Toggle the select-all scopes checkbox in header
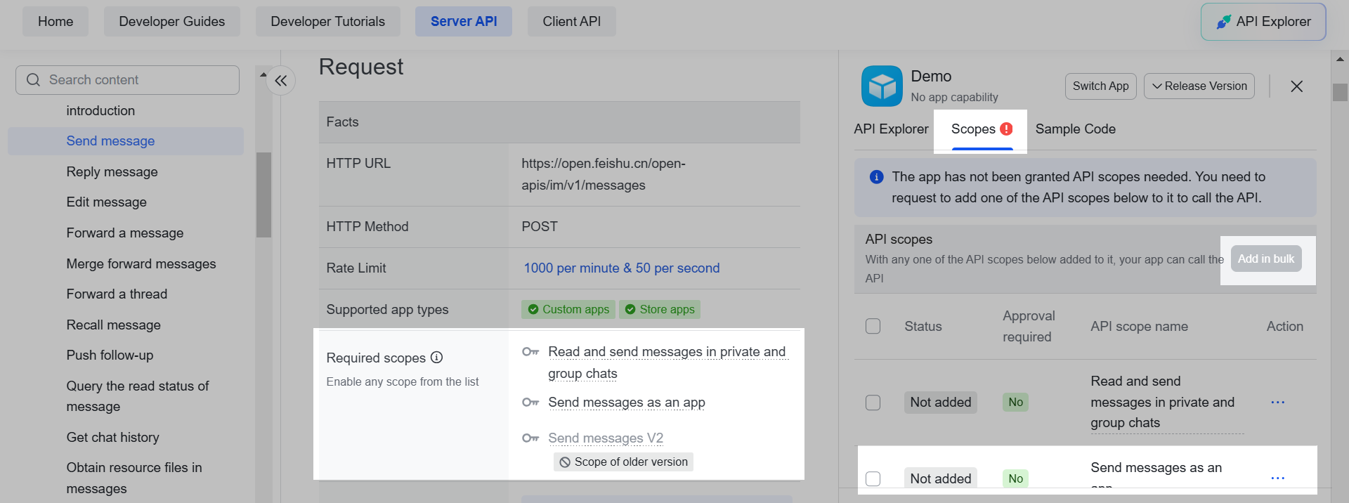 873,327
